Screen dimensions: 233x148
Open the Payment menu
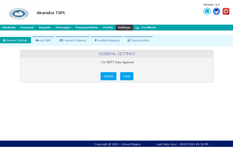tap(27, 27)
